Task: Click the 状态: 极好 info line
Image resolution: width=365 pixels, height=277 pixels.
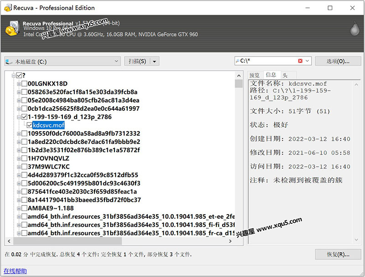Action: (269, 125)
